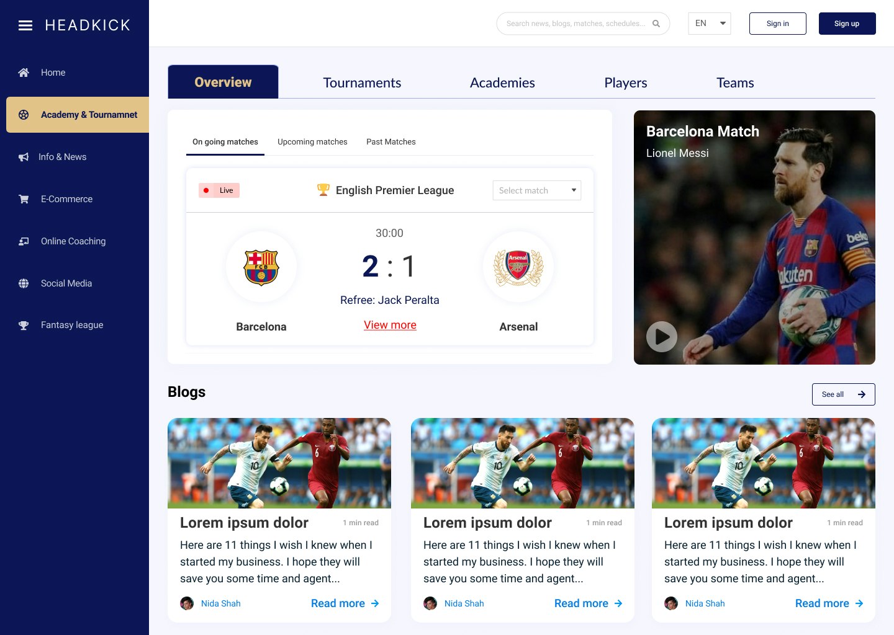Click the third blog's Read more arrow
The width and height of the screenshot is (894, 635).
[859, 603]
